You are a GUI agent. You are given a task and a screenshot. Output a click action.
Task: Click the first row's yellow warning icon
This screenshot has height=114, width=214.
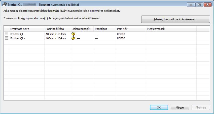pos(73,34)
